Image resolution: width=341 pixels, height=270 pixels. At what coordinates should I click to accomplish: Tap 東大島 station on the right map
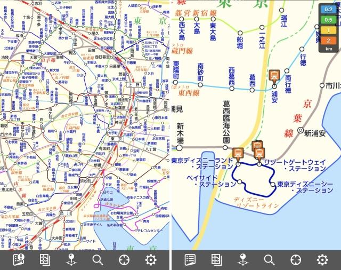pyautogui.click(x=213, y=31)
